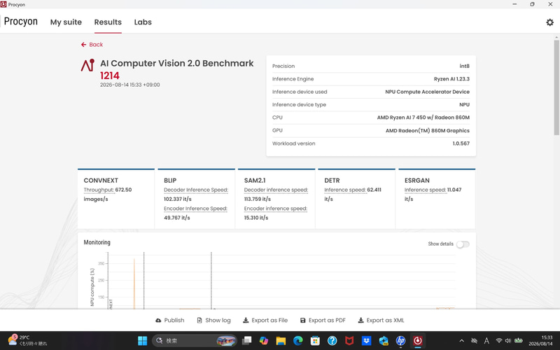Click Export as XML
560x350 pixels.
point(381,321)
